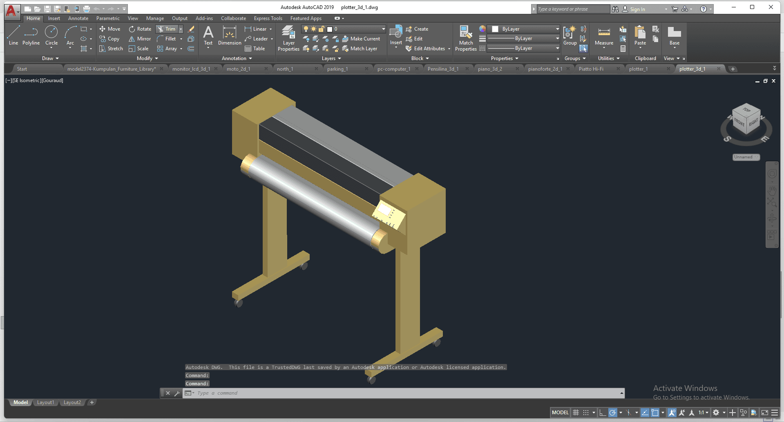
Task: Click the Dimension tool icon
Action: (x=230, y=33)
